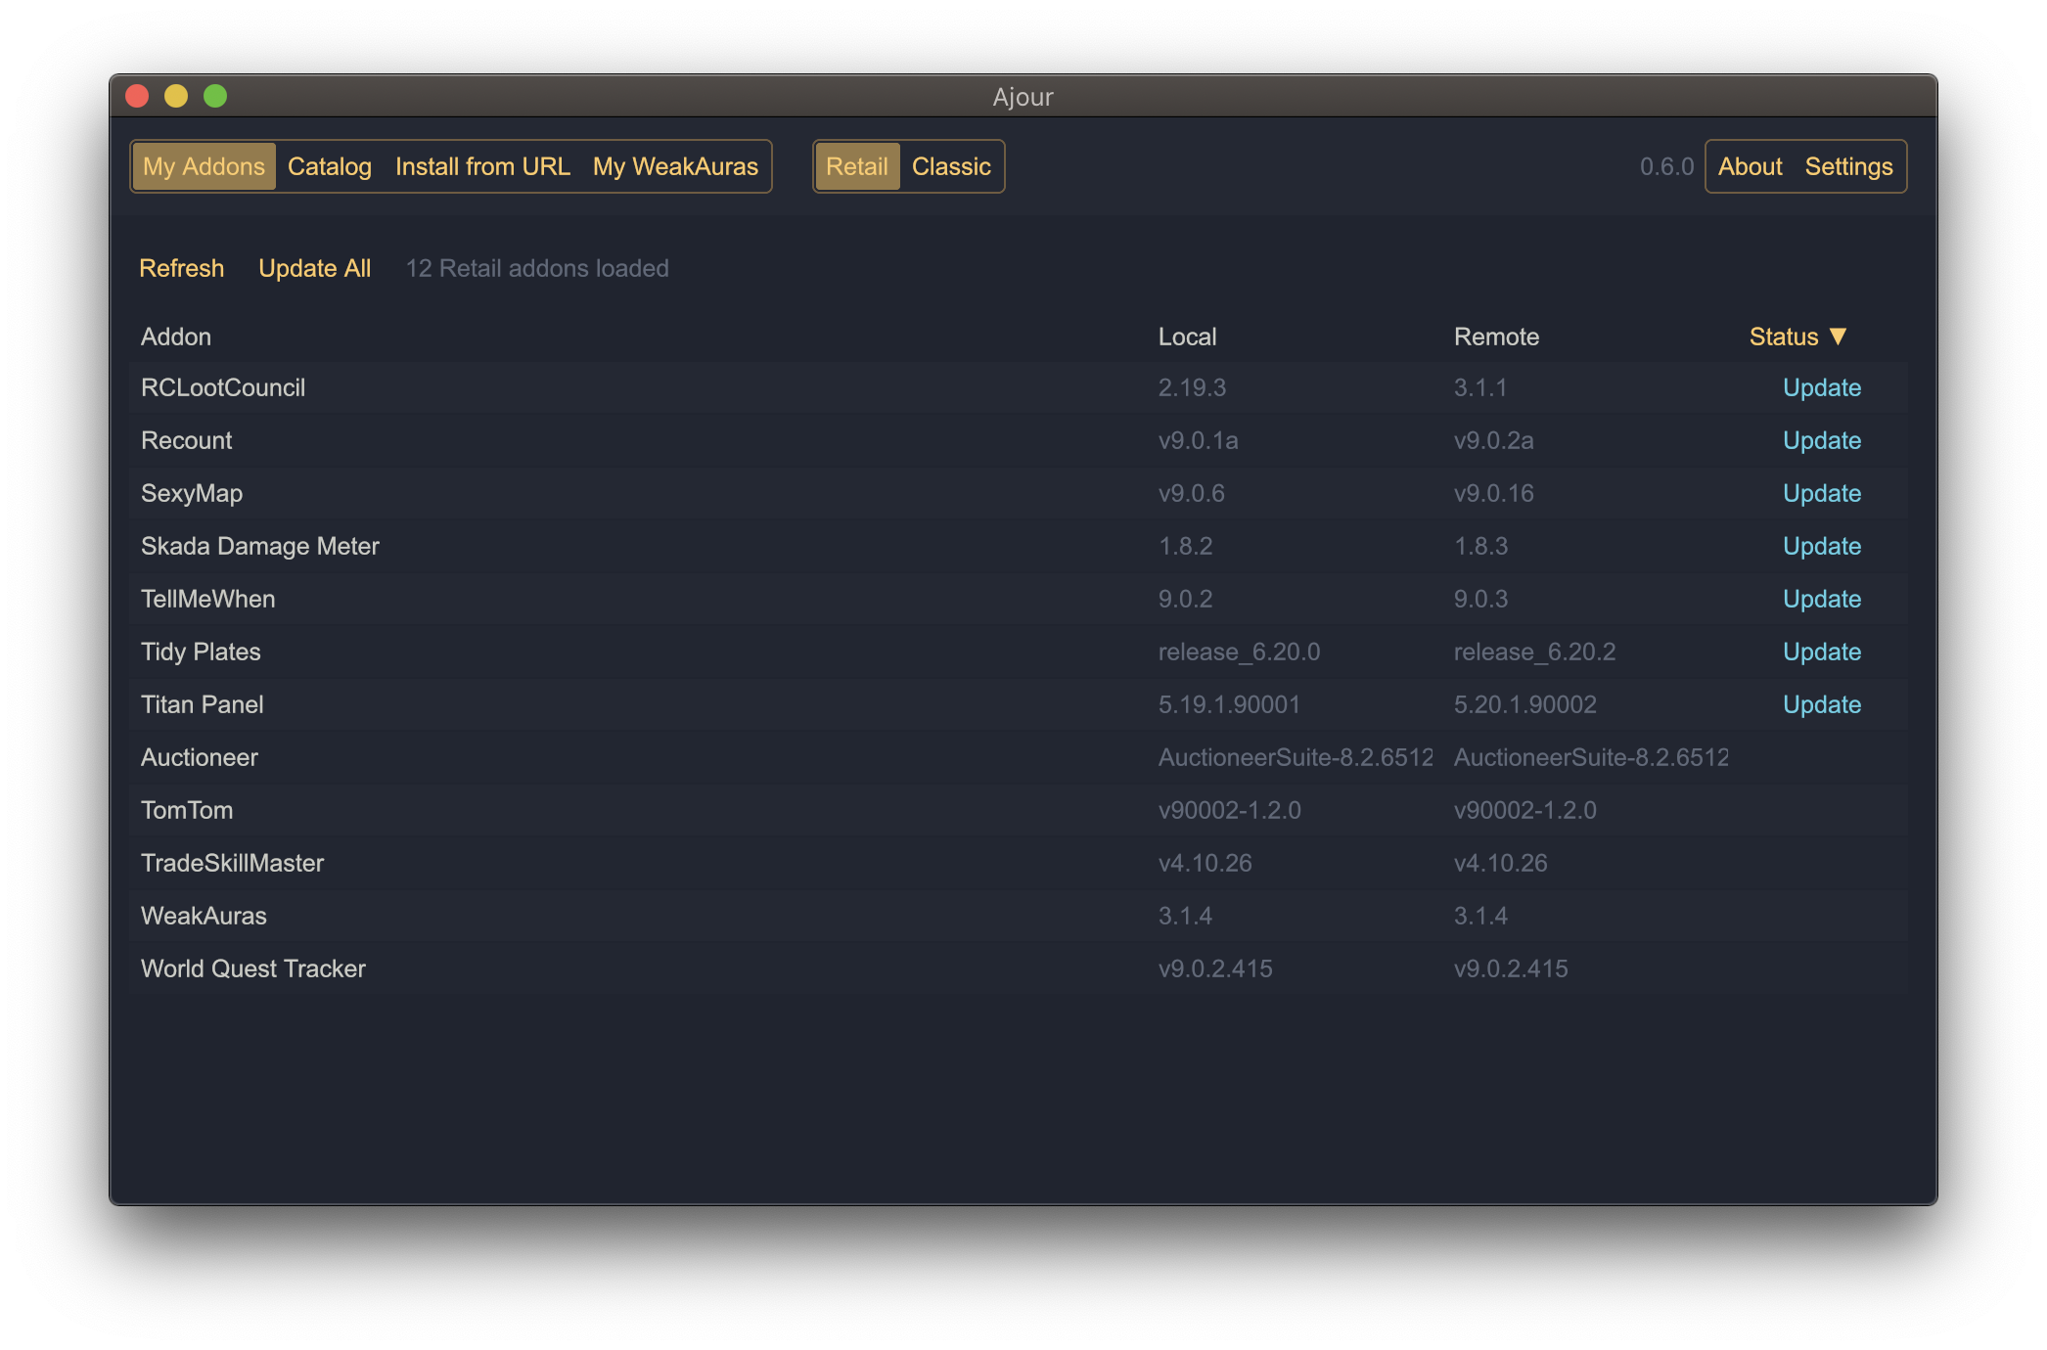This screenshot has height=1350, width=2047.
Task: Click the Update button for SexyMap
Action: point(1821,493)
